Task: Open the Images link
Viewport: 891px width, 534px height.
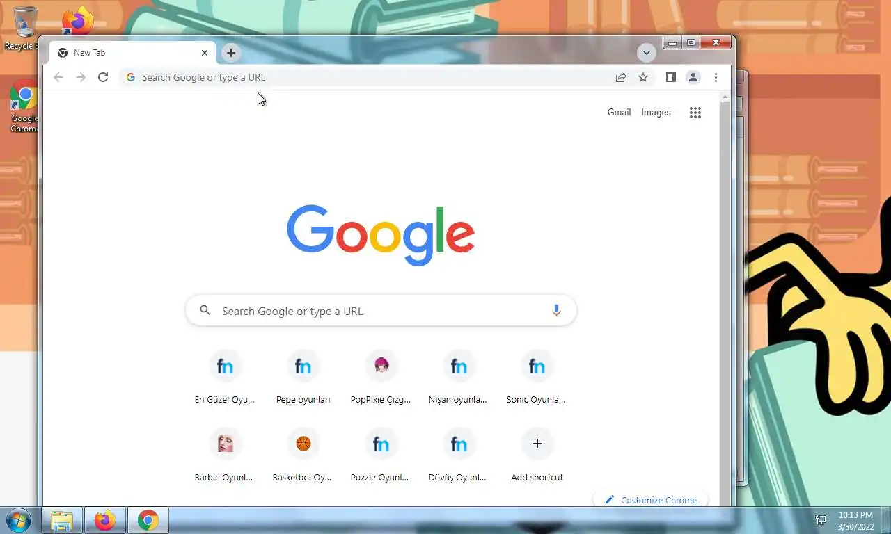Action: tap(656, 112)
